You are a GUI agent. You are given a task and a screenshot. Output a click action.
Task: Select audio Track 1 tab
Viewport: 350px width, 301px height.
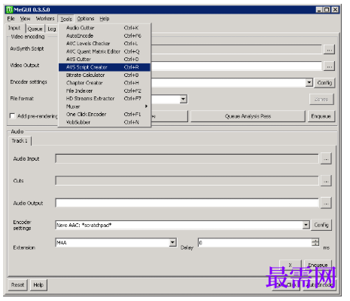[x=20, y=141]
